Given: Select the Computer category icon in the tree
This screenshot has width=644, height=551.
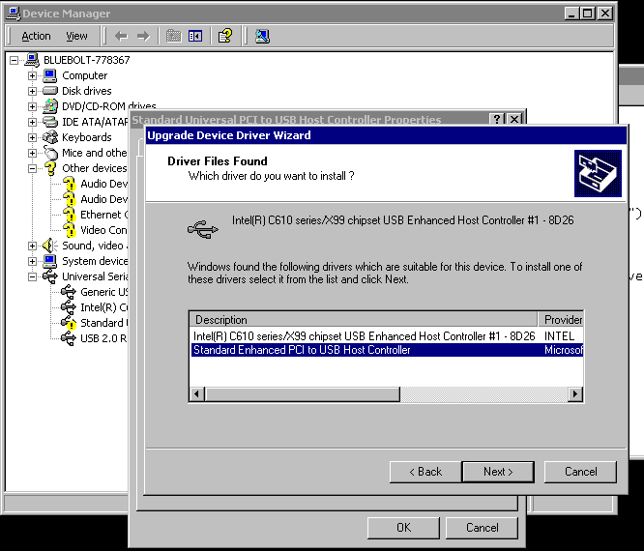Looking at the screenshot, I should 50,75.
